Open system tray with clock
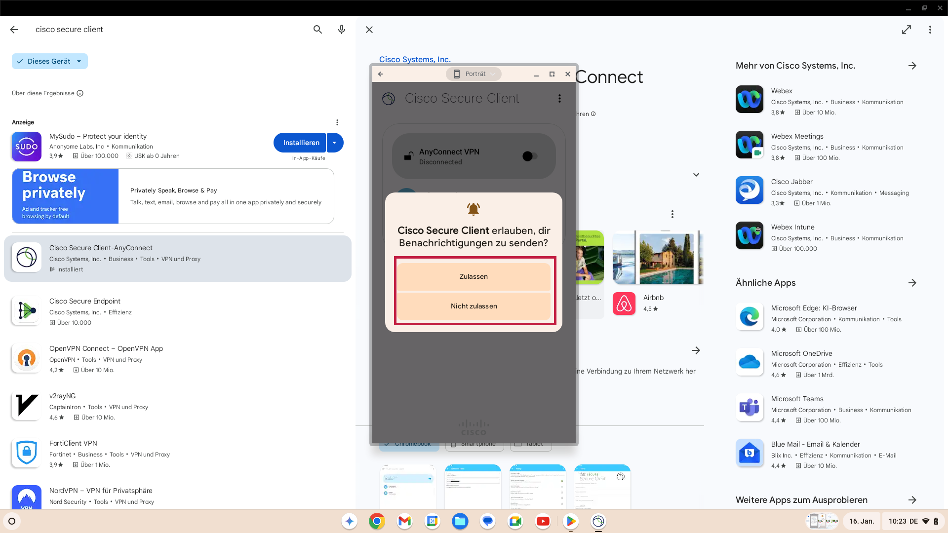The height and width of the screenshot is (533, 948). tap(913, 521)
